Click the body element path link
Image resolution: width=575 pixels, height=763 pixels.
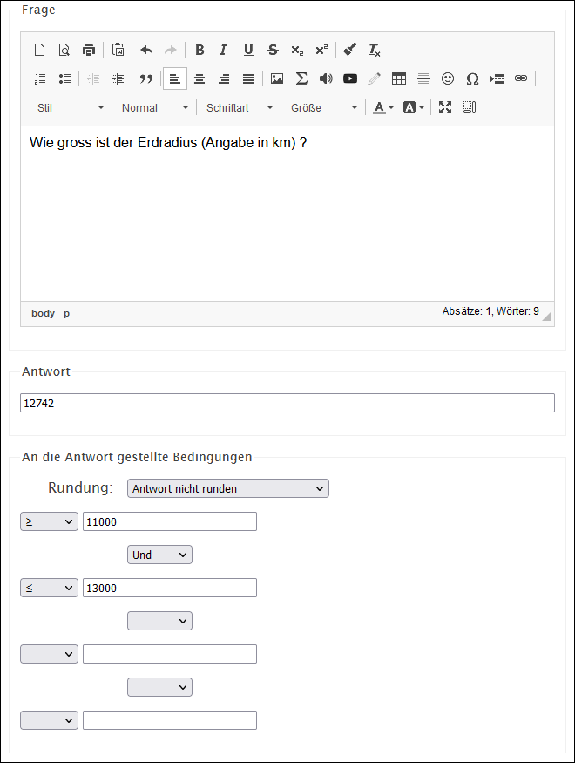click(43, 313)
